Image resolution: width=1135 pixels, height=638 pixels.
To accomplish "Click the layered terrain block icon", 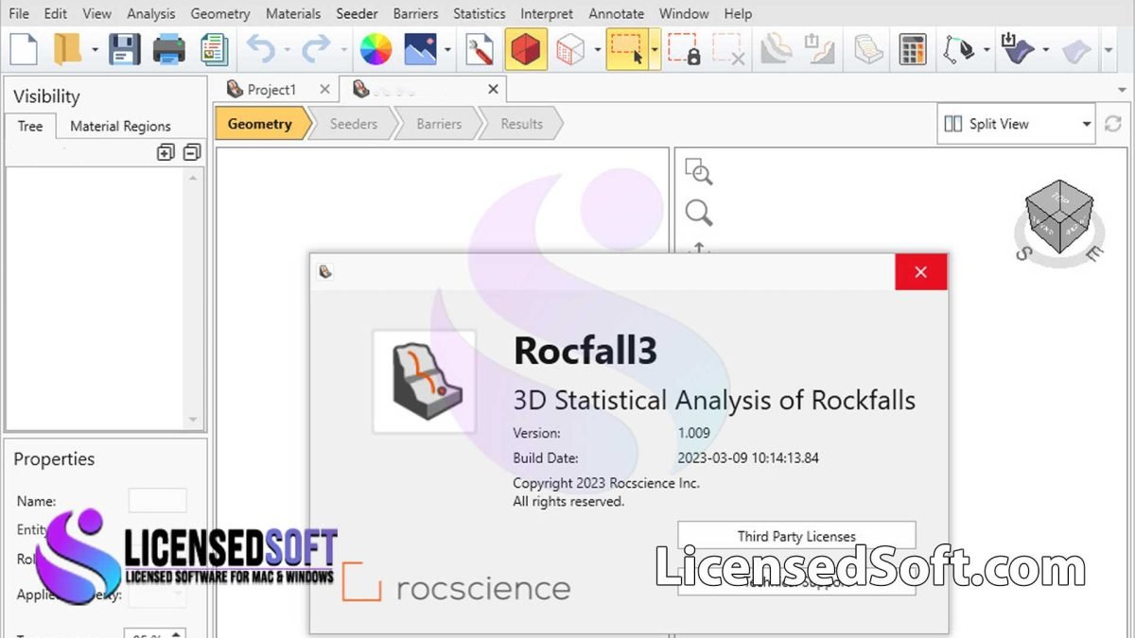I will point(868,49).
